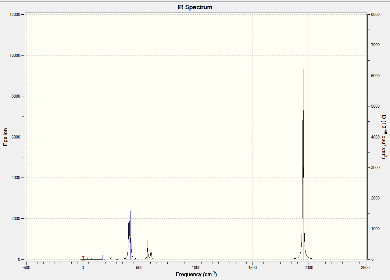Click the -500 tick on the Frequency axis
The image size is (390, 280).
point(26,267)
